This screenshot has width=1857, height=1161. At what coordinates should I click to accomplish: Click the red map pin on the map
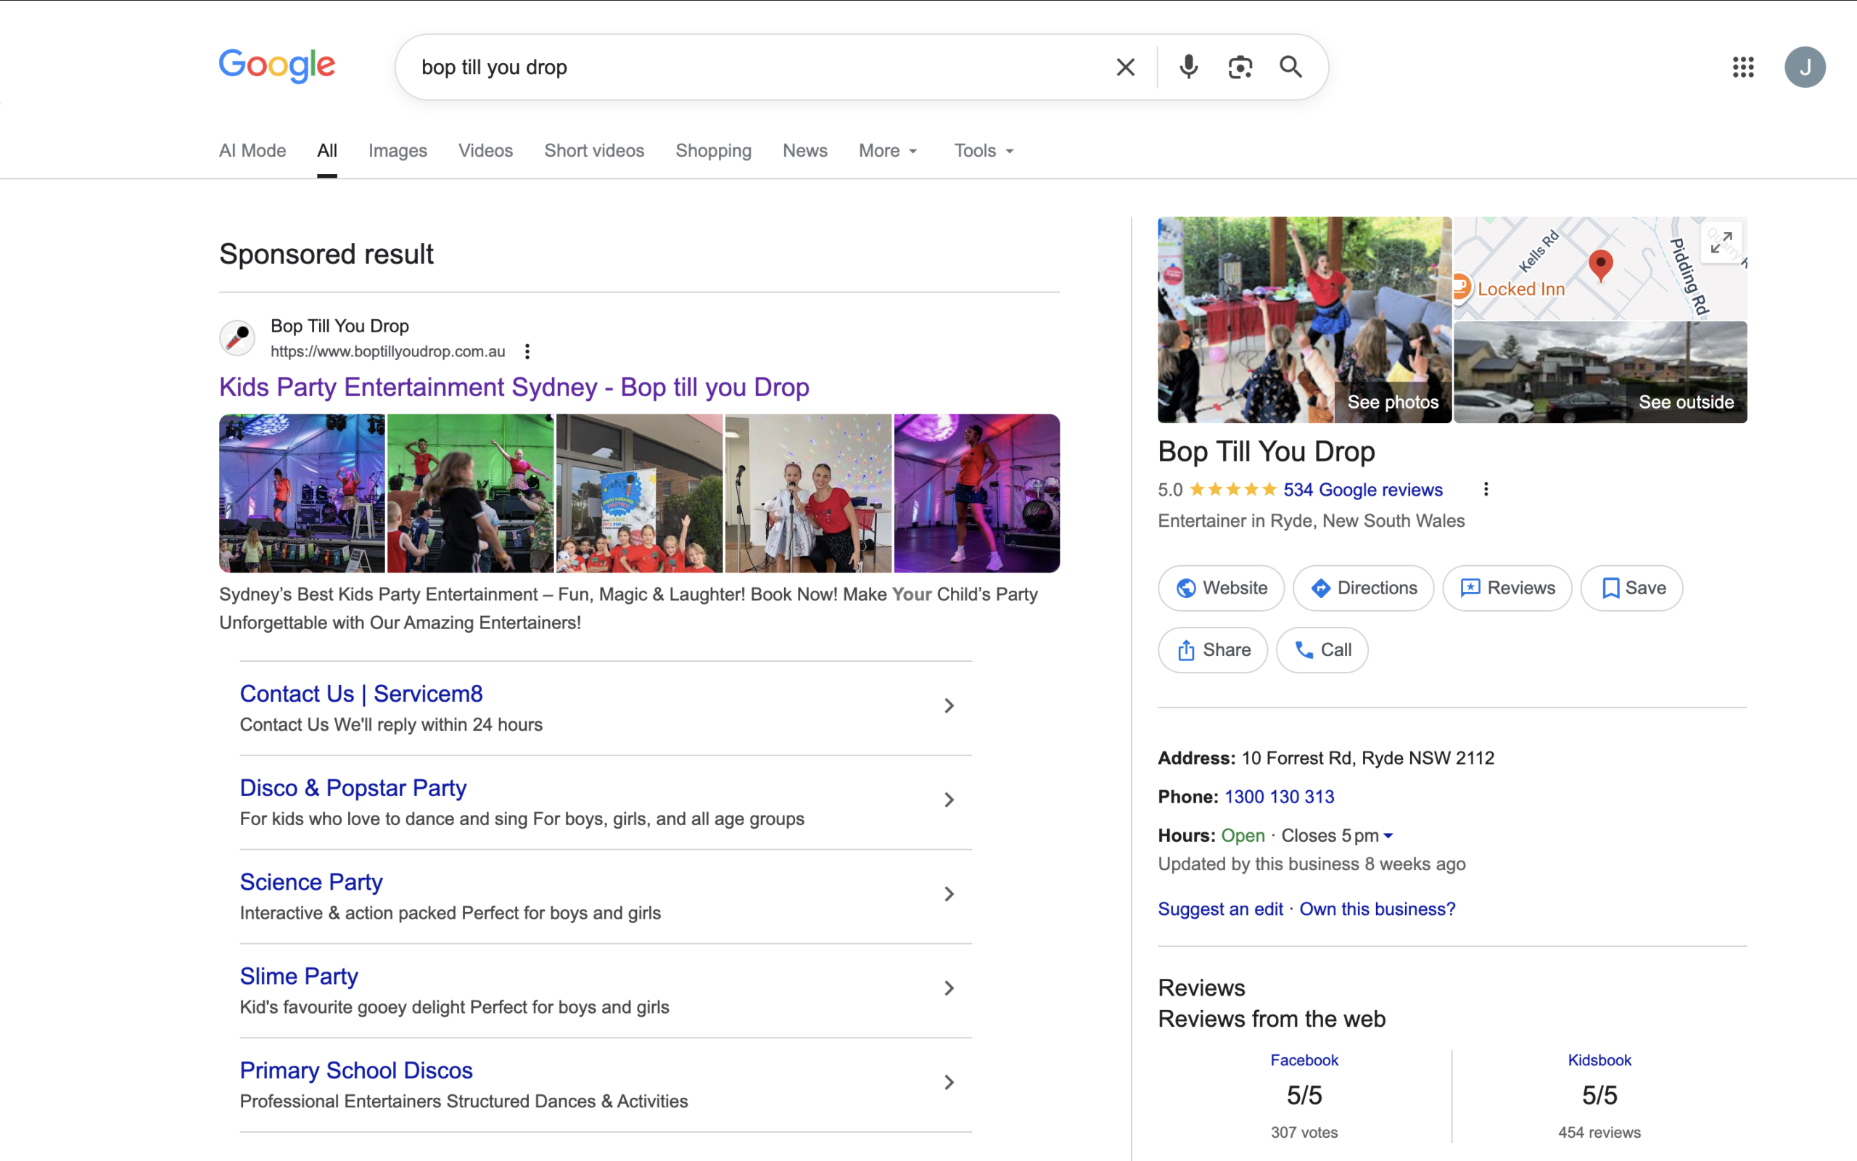[x=1600, y=265]
